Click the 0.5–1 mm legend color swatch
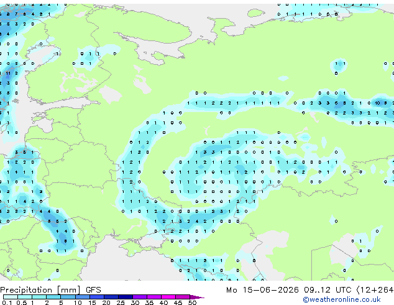The image size is (394, 305). 25,297
